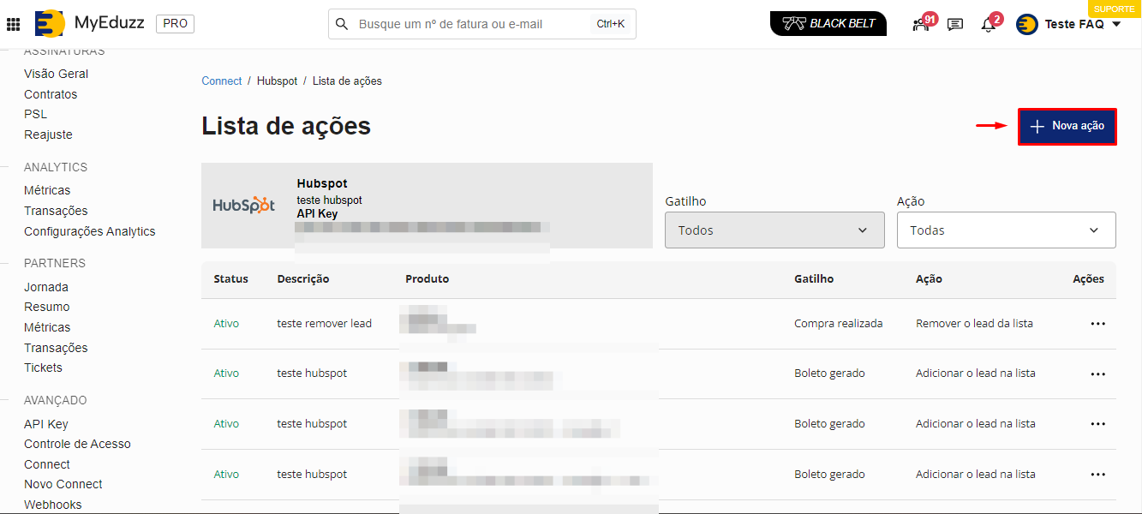Screen dimensions: 1142x514
Task: Open the notifications bell icon
Action: [x=989, y=25]
